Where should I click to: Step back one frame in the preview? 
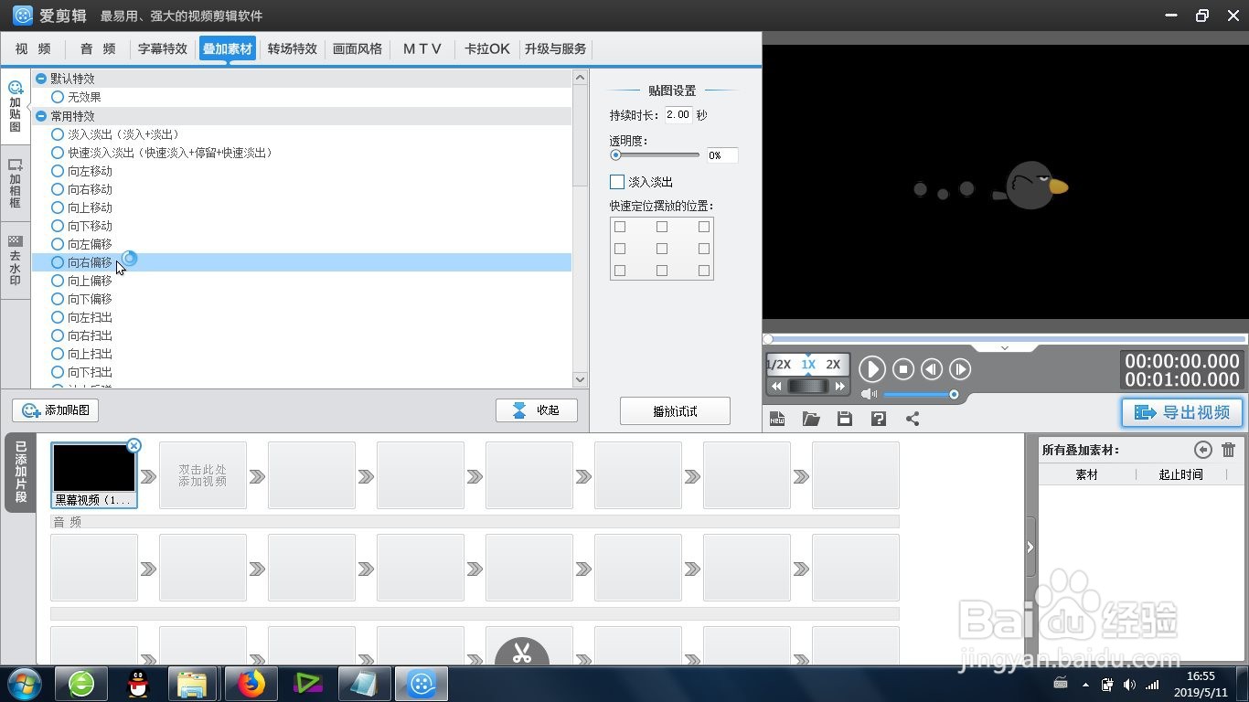[932, 369]
